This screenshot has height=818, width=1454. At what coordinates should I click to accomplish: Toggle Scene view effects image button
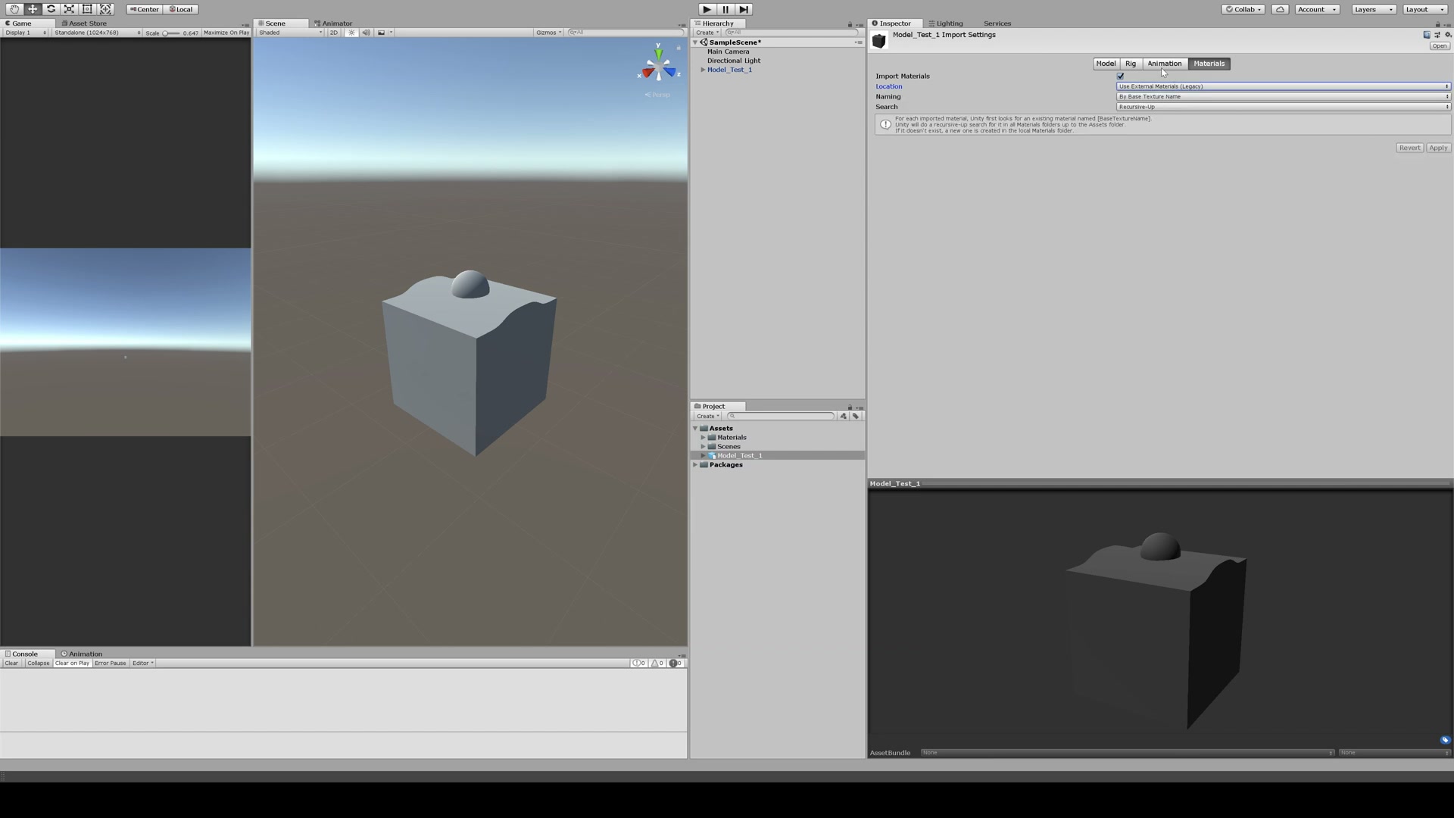tap(381, 33)
